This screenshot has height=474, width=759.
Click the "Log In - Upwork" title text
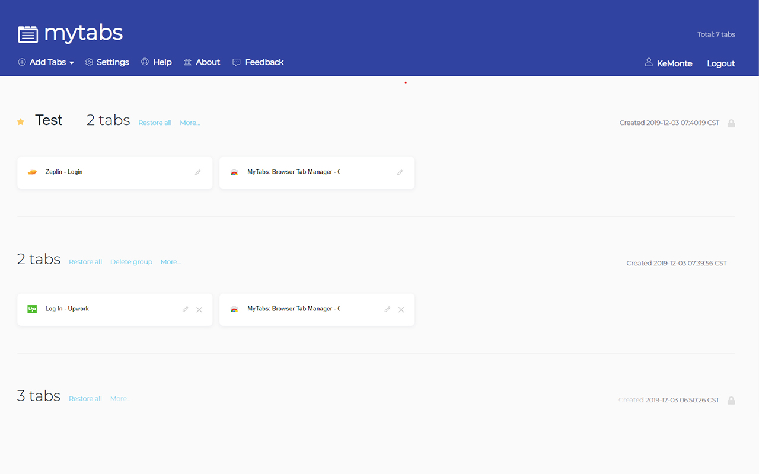click(x=67, y=309)
